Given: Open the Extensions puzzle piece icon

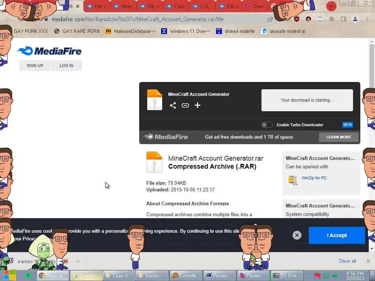Looking at the screenshot, I should (331, 19).
